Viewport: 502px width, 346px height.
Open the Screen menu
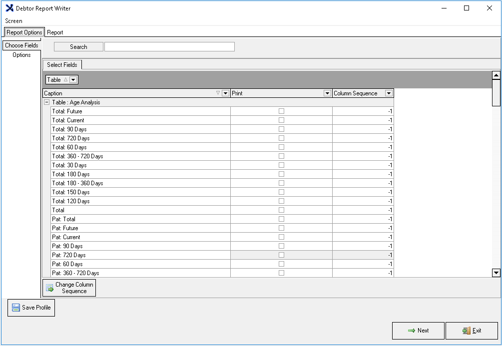point(14,21)
